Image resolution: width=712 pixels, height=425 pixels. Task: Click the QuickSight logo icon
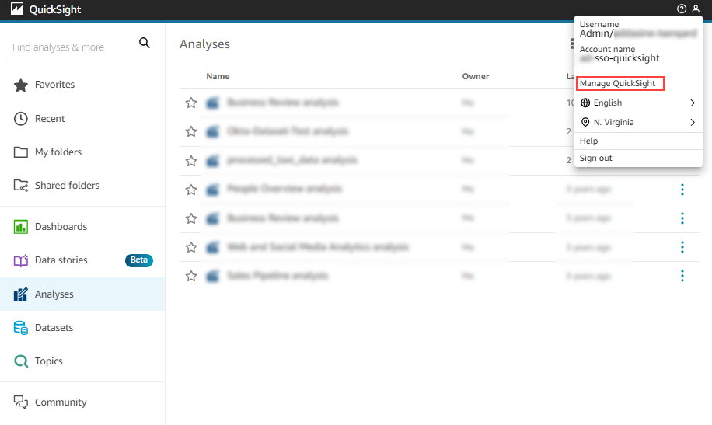click(17, 9)
